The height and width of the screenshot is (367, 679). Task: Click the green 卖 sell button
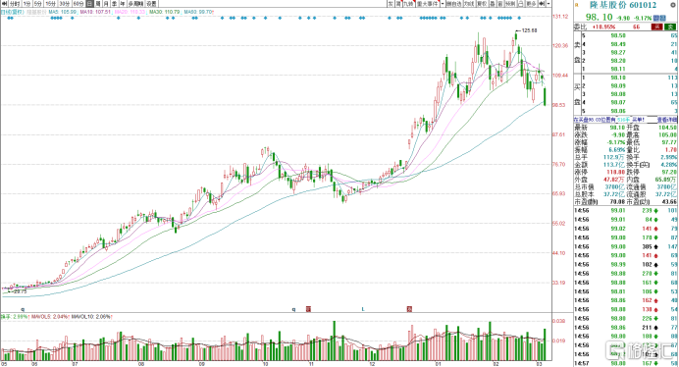coord(670,26)
